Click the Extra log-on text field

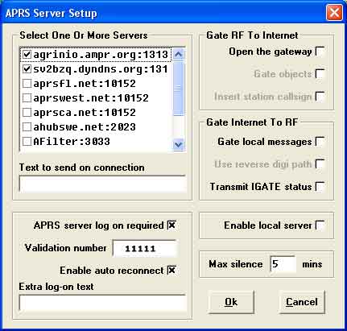click(102, 303)
